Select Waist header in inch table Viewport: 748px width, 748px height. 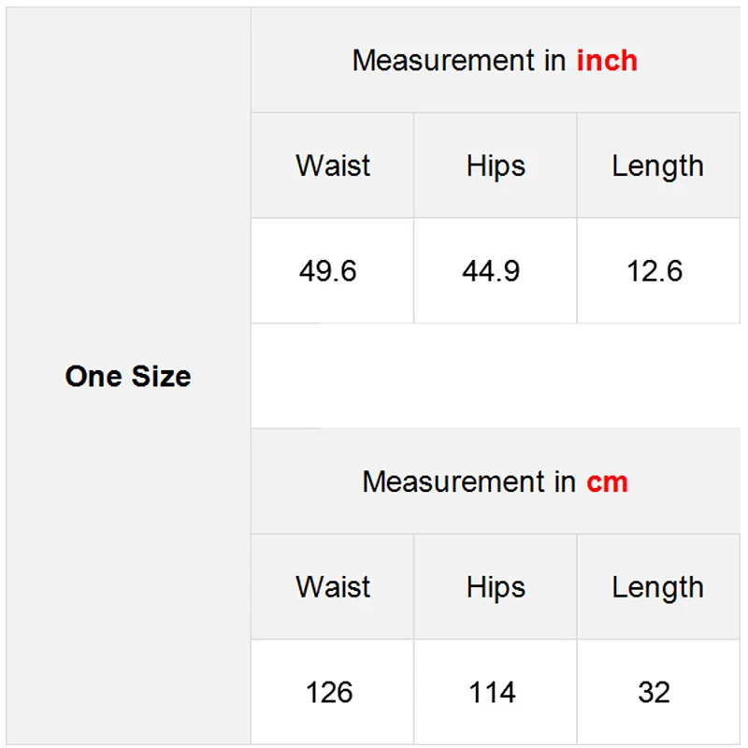pos(333,166)
